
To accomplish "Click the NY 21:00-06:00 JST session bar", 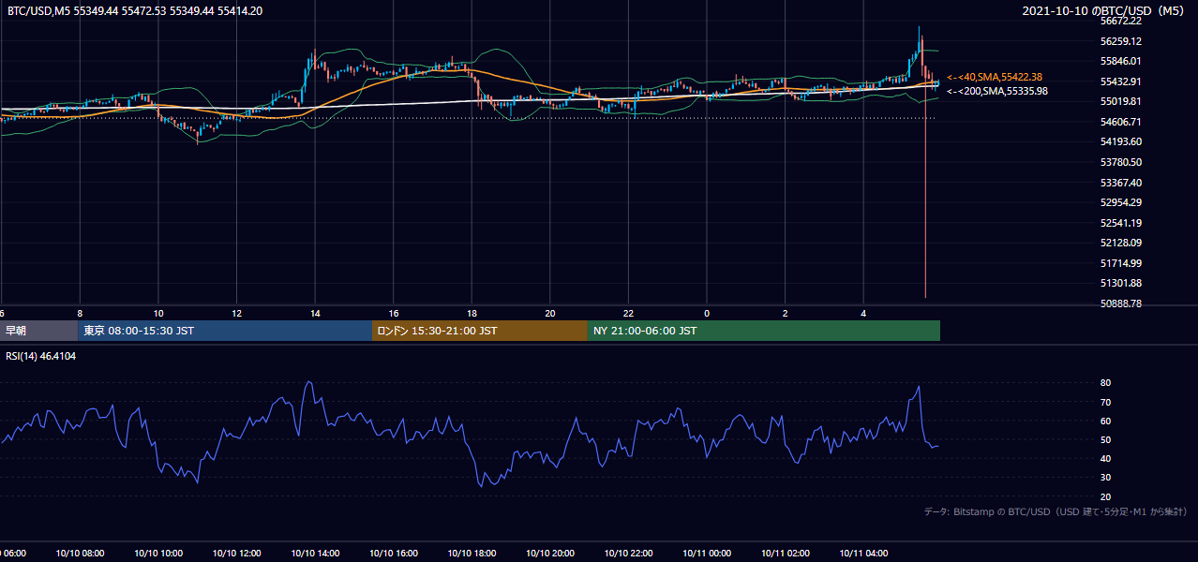I will tap(764, 331).
